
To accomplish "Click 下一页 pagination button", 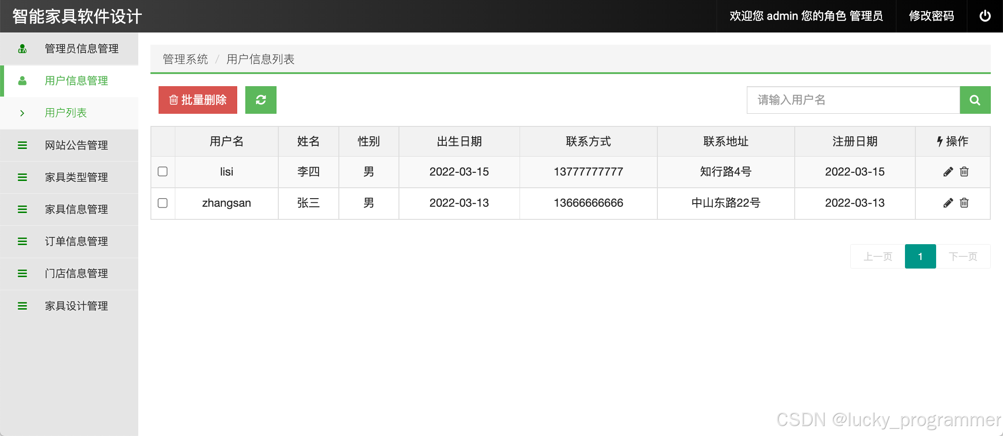I will (x=963, y=256).
